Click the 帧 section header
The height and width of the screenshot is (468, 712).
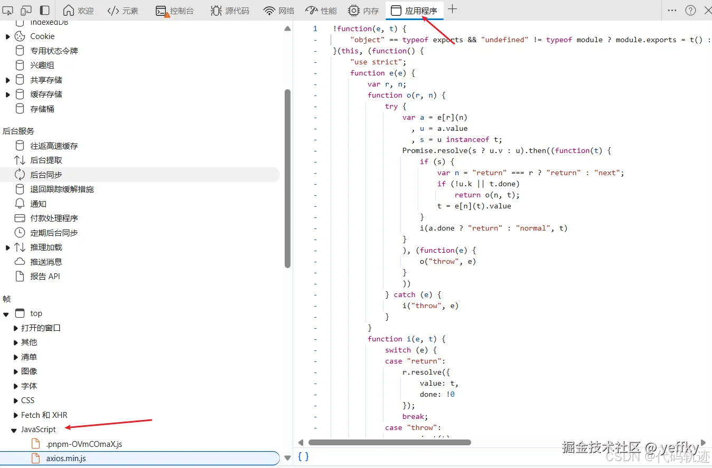[x=6, y=299]
